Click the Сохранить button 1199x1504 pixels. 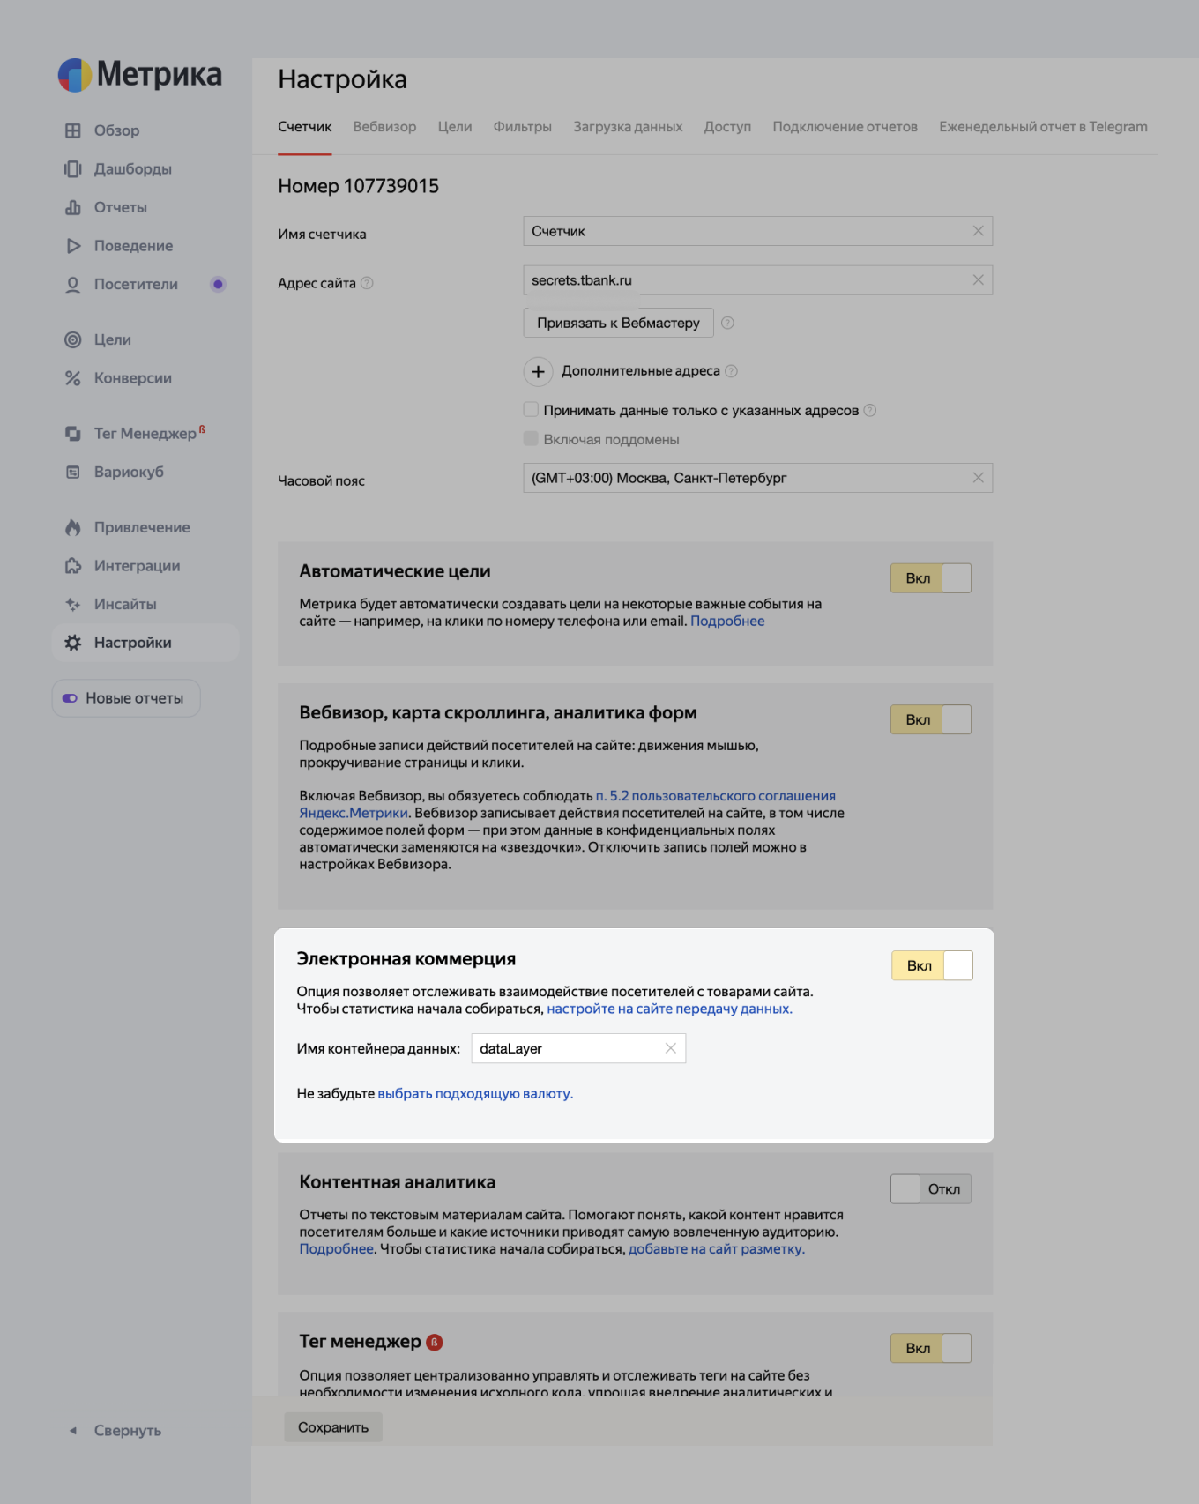click(333, 1427)
